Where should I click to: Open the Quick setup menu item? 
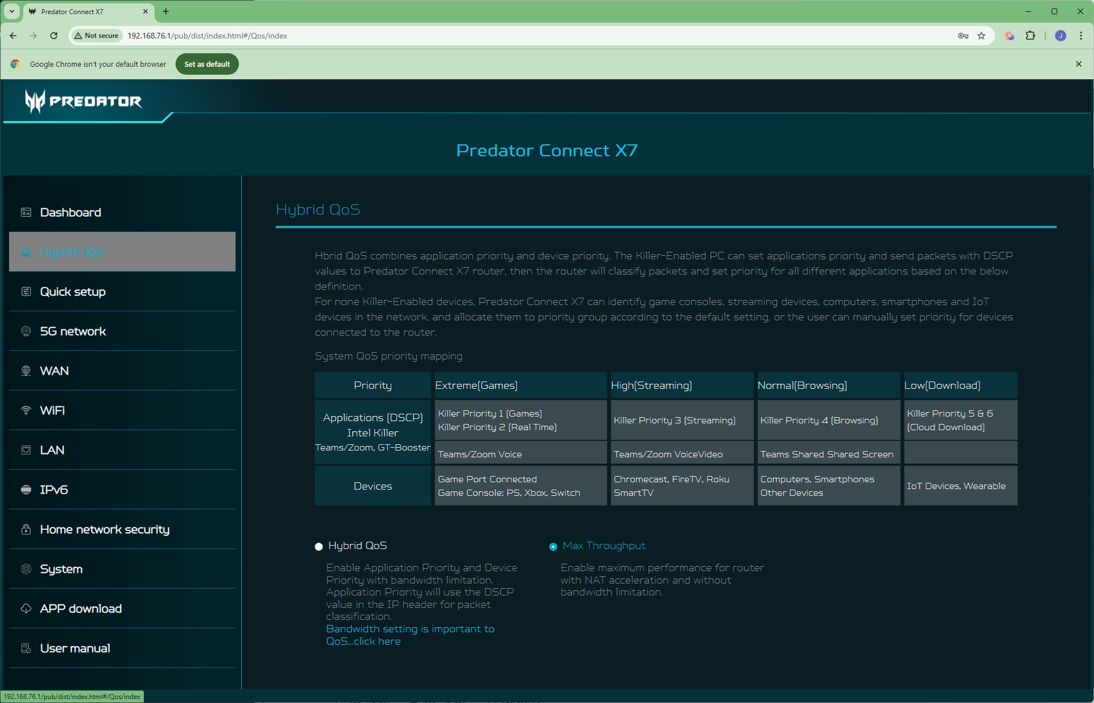(x=72, y=292)
